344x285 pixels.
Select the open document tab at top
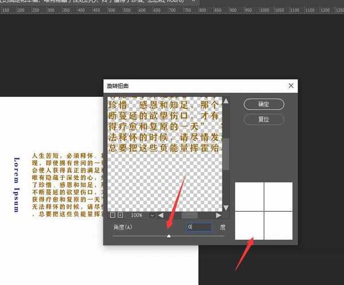pos(86,3)
